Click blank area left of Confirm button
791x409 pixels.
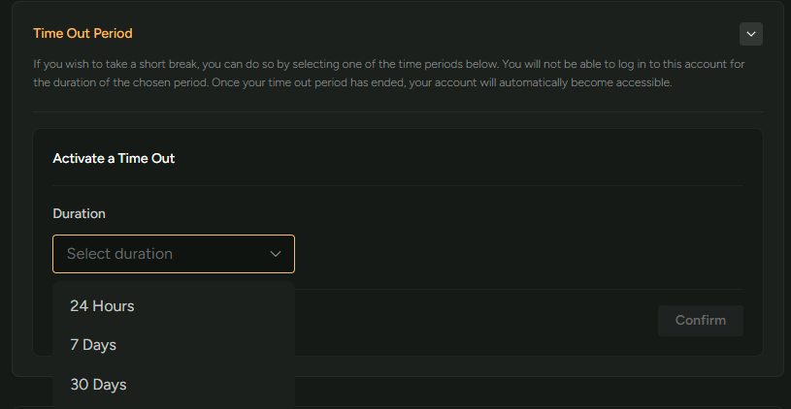(485, 321)
